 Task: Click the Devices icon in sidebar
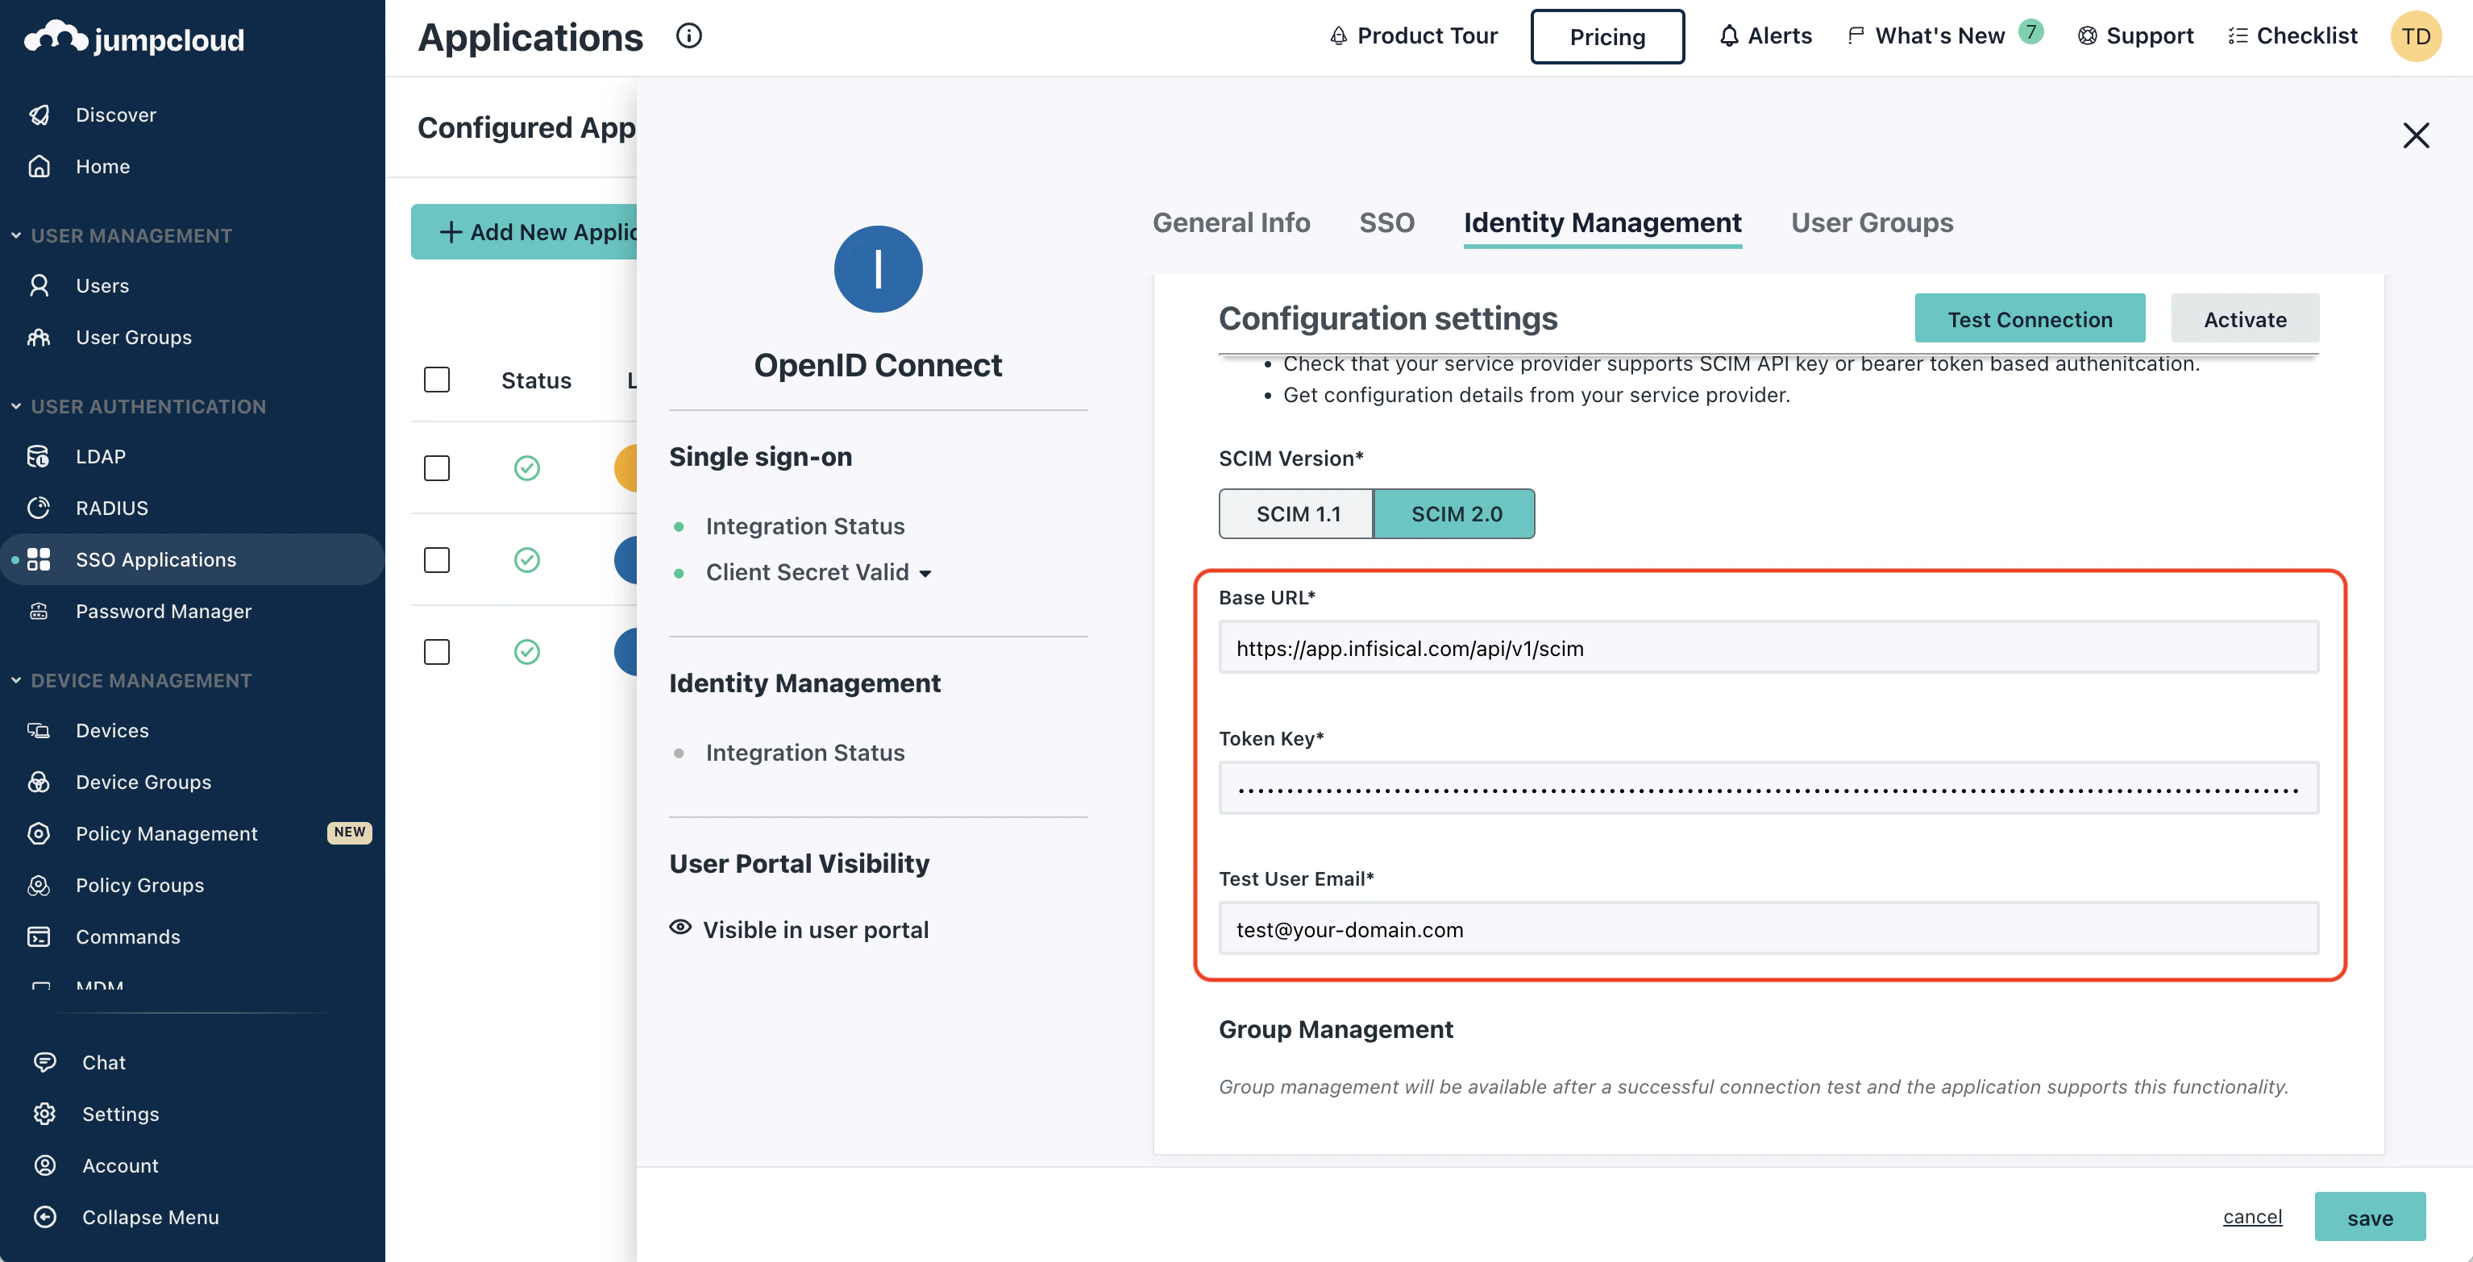click(39, 730)
